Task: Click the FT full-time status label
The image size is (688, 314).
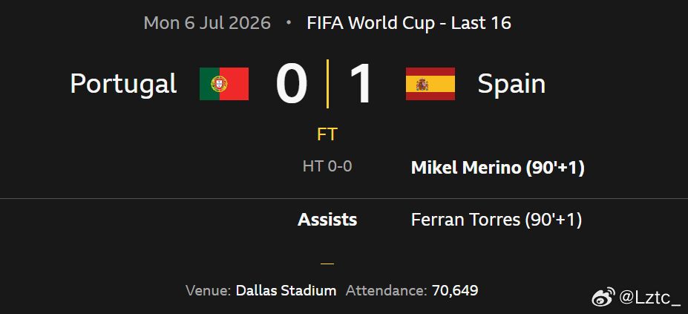Action: [x=327, y=135]
